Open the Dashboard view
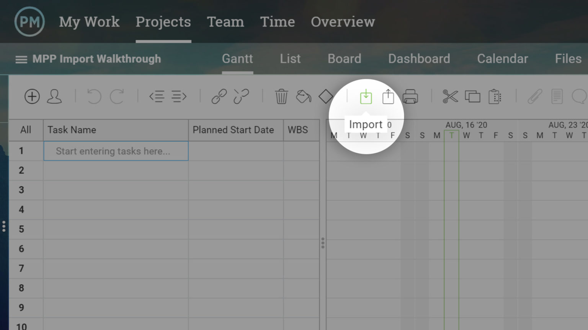Screen dimensions: 588x330 419,59
